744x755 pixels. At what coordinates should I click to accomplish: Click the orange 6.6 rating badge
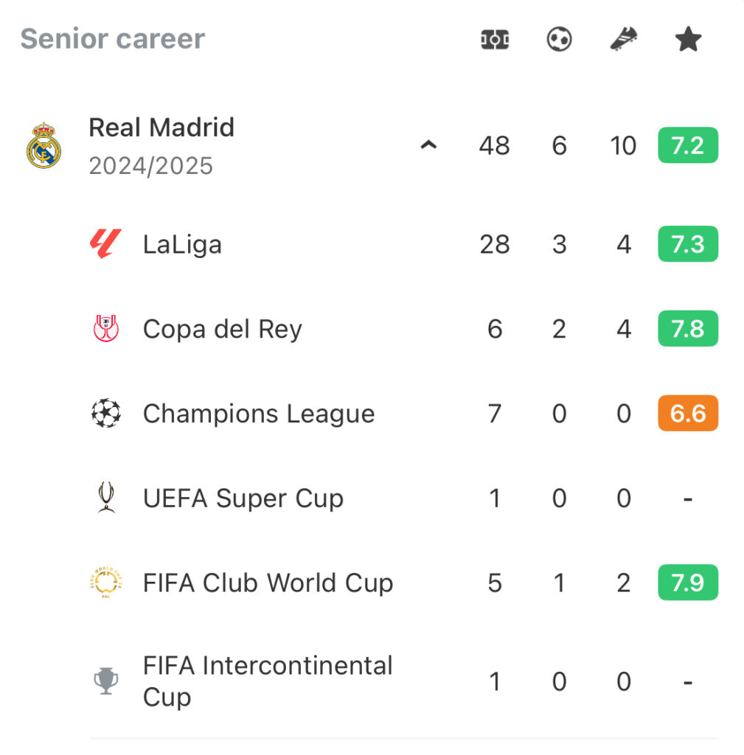[688, 413]
